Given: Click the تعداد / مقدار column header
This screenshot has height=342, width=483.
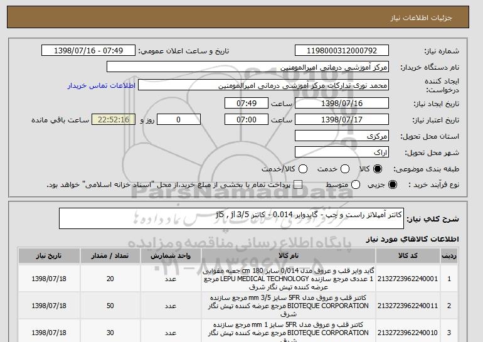Looking at the screenshot, I should pos(110,256).
